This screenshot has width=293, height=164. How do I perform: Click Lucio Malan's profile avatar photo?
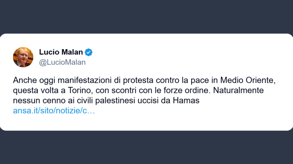coord(23,57)
